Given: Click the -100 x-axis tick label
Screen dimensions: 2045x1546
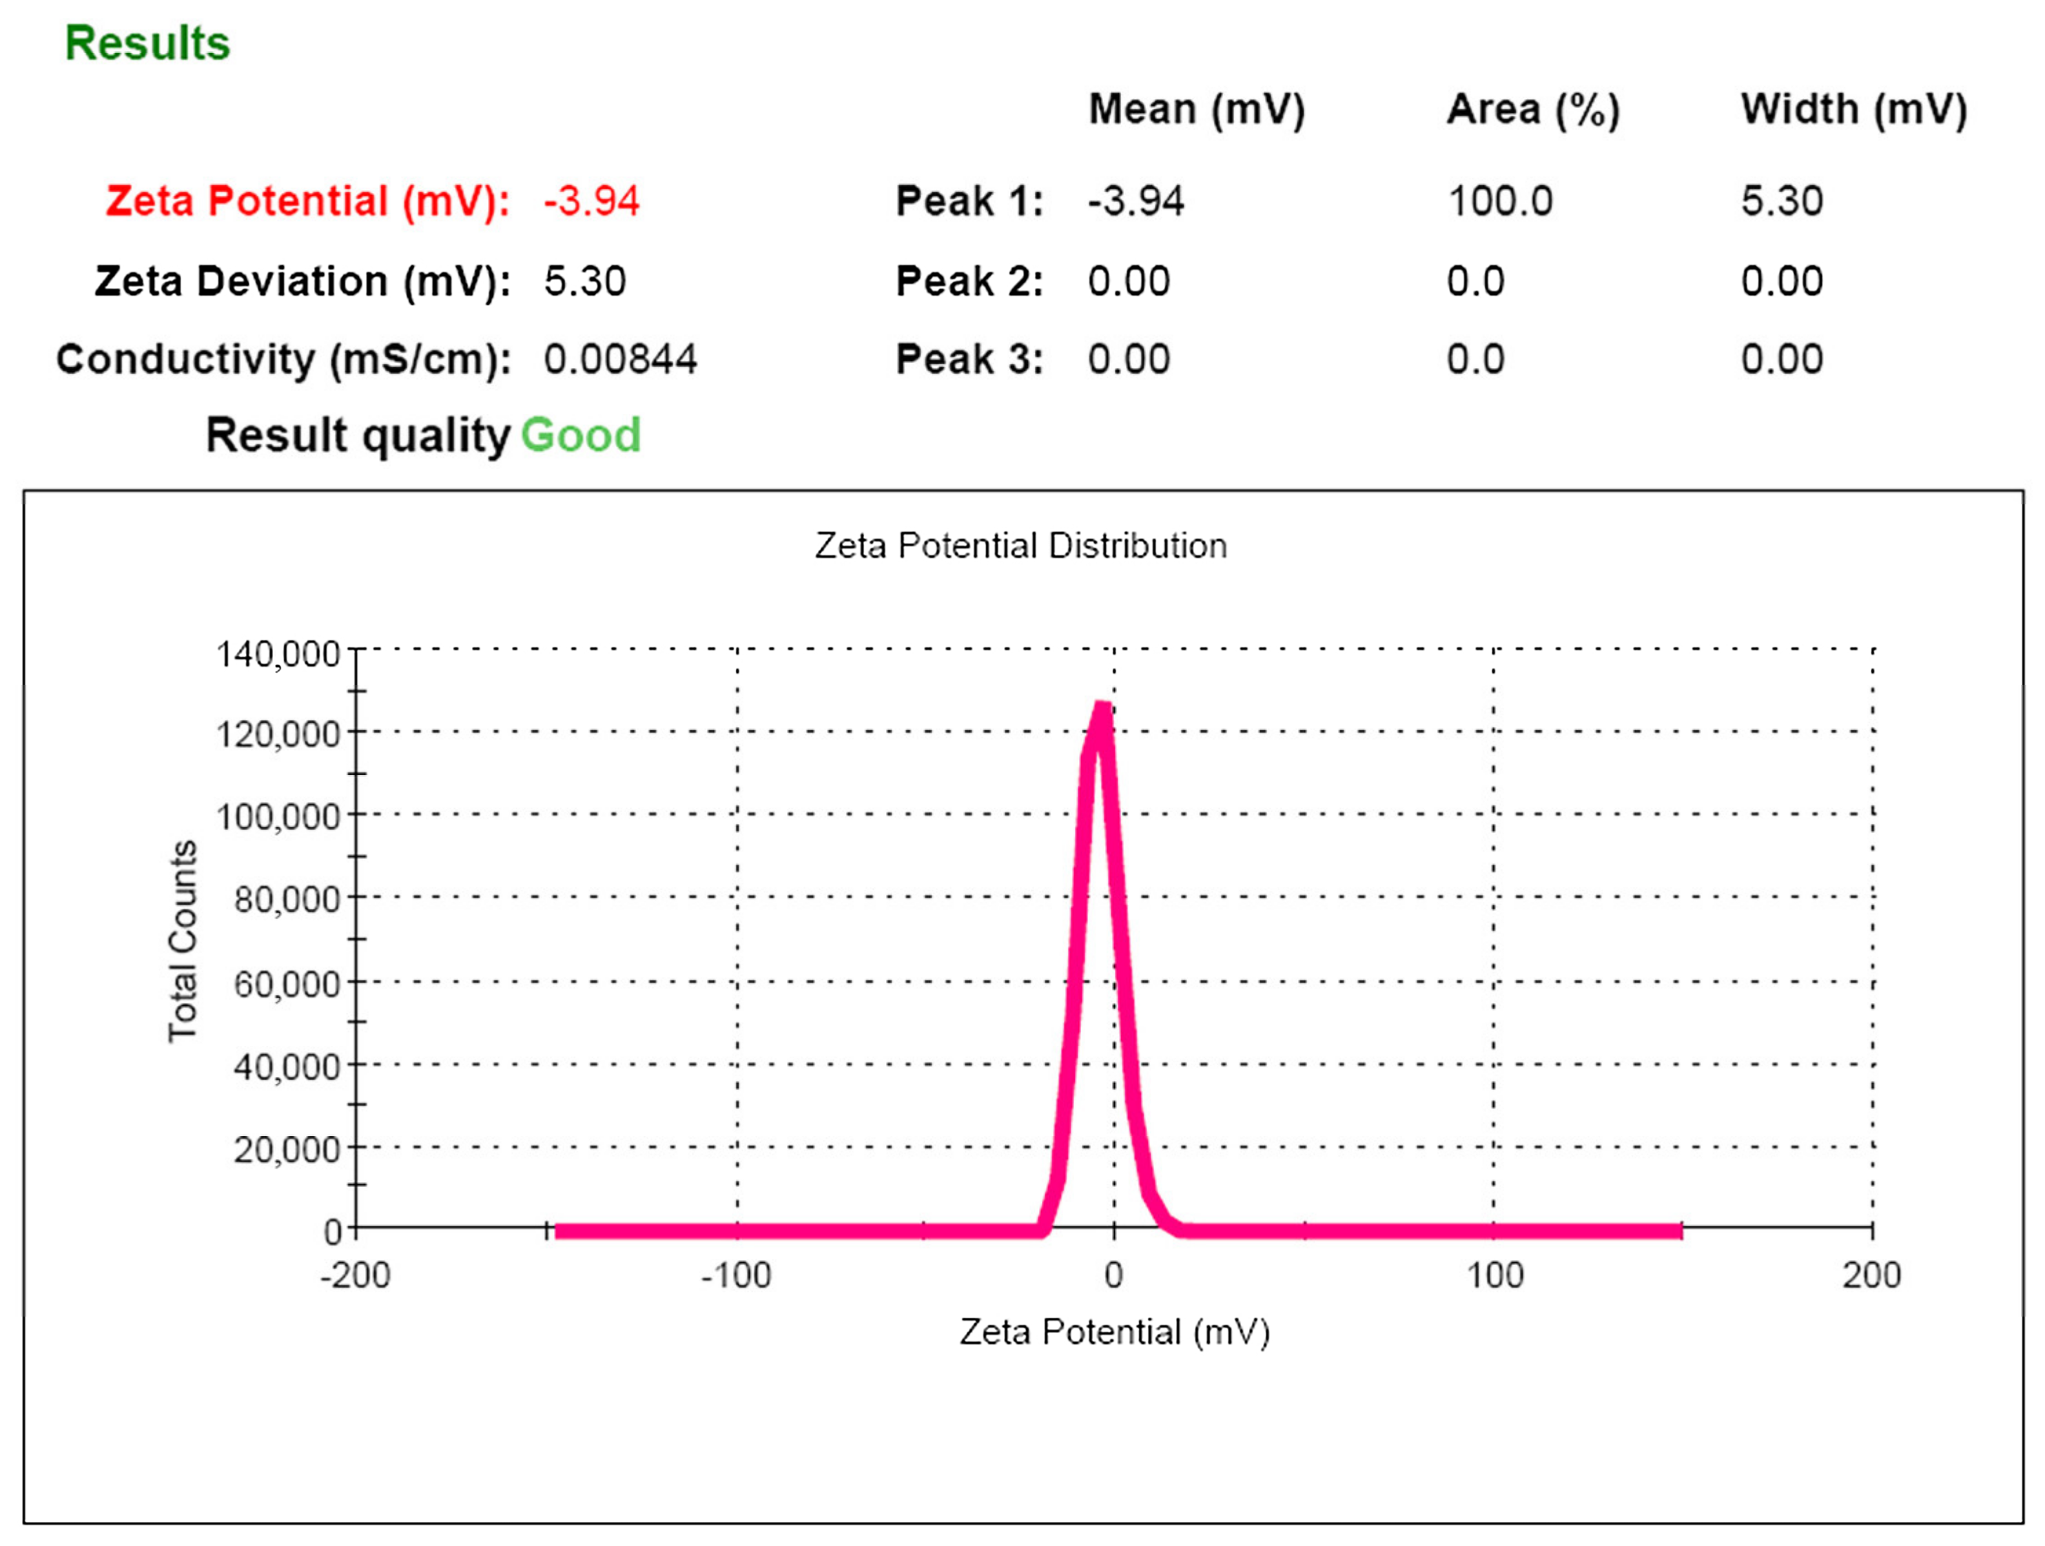Looking at the screenshot, I should [736, 1276].
